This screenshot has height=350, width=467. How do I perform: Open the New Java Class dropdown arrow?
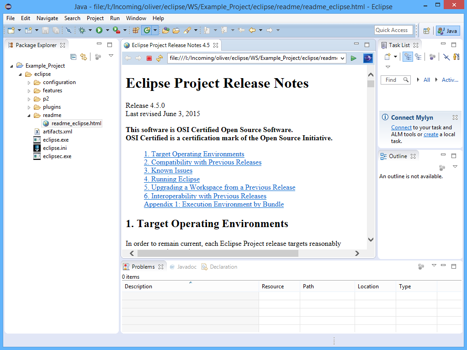click(155, 30)
